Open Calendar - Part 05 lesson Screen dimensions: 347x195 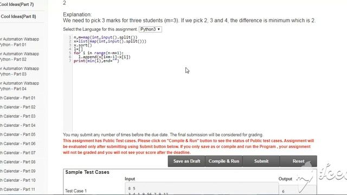pyautogui.click(x=18, y=134)
